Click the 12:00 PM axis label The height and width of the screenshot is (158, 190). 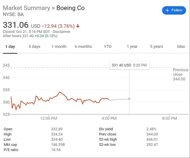point(49,118)
